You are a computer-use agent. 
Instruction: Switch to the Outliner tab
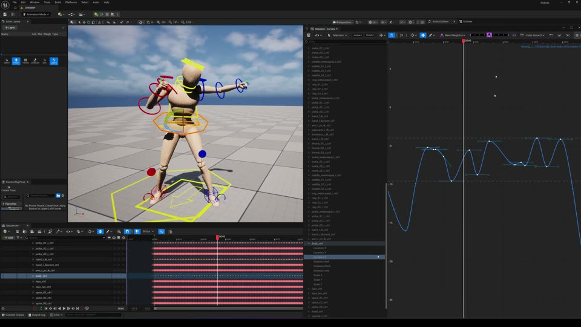tap(466, 22)
